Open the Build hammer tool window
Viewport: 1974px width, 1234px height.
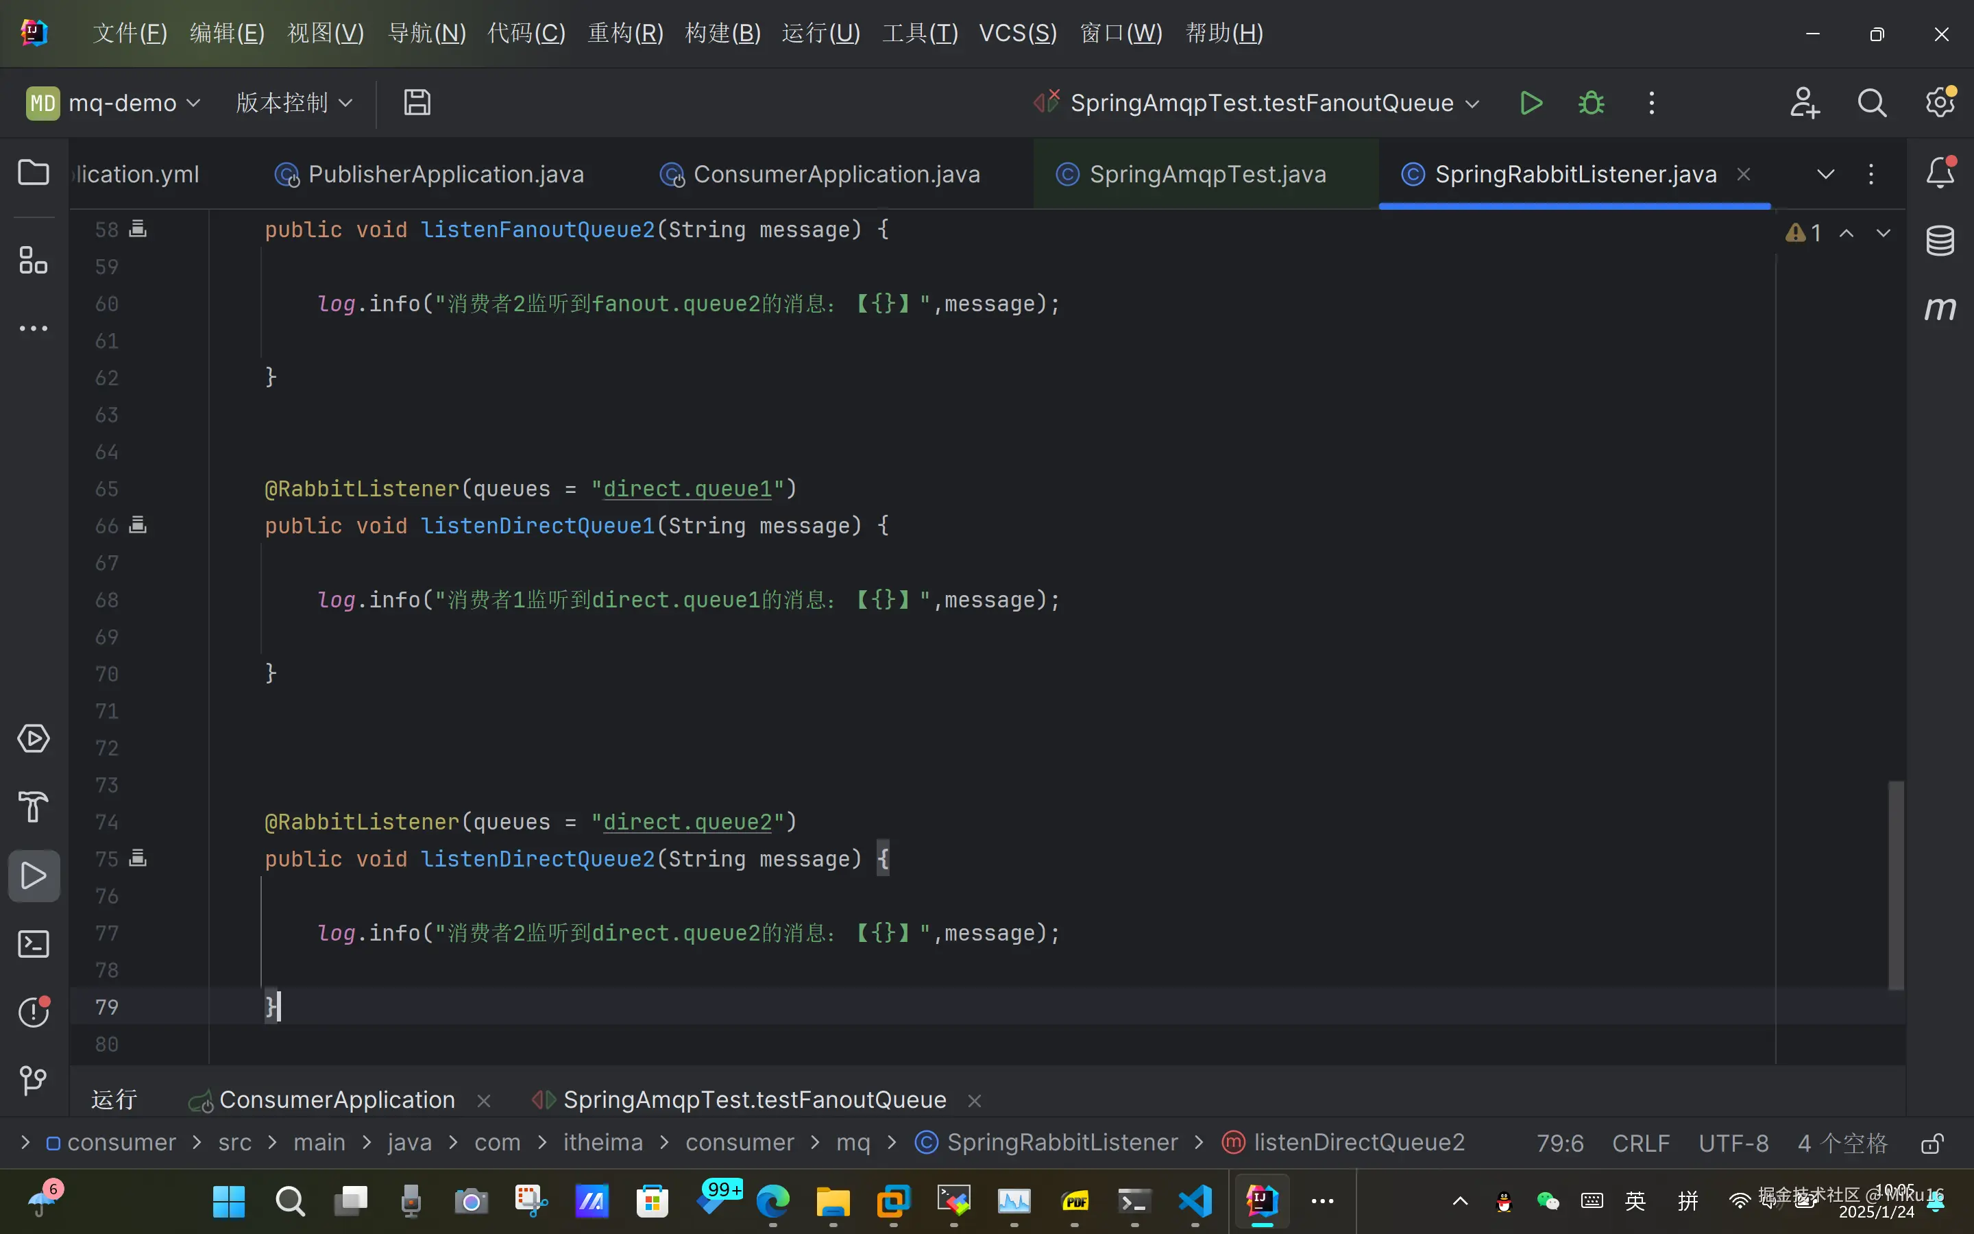click(x=34, y=807)
